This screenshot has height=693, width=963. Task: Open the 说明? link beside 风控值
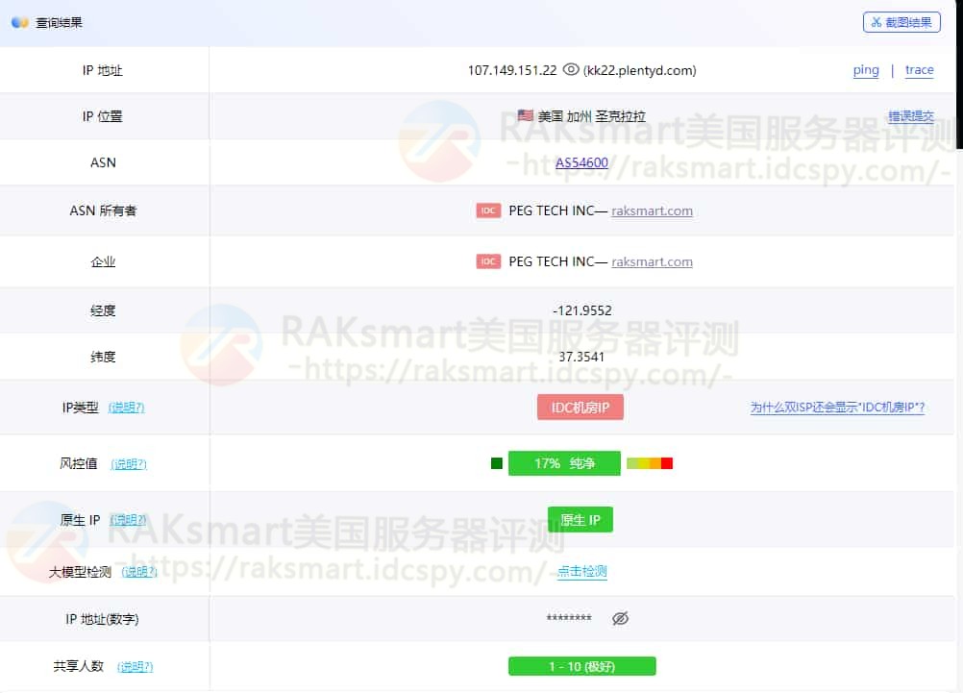pyautogui.click(x=130, y=462)
